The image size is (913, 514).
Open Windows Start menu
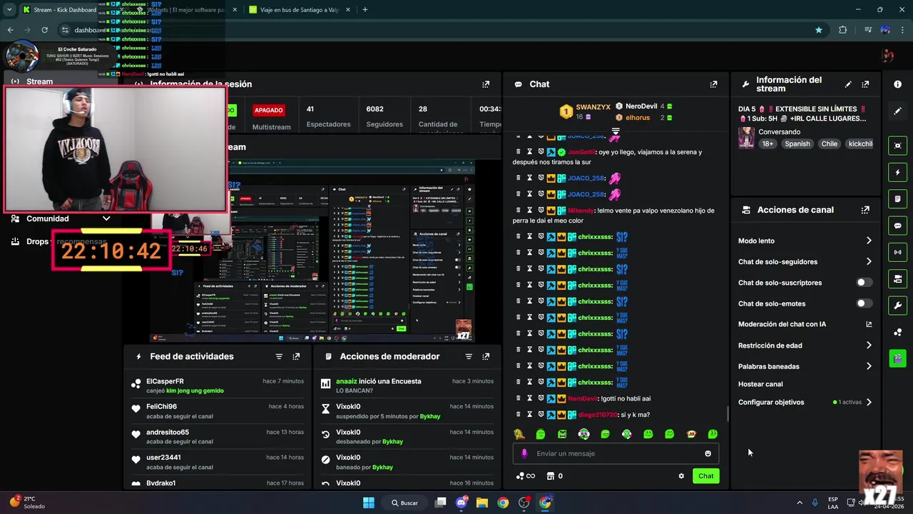369,503
